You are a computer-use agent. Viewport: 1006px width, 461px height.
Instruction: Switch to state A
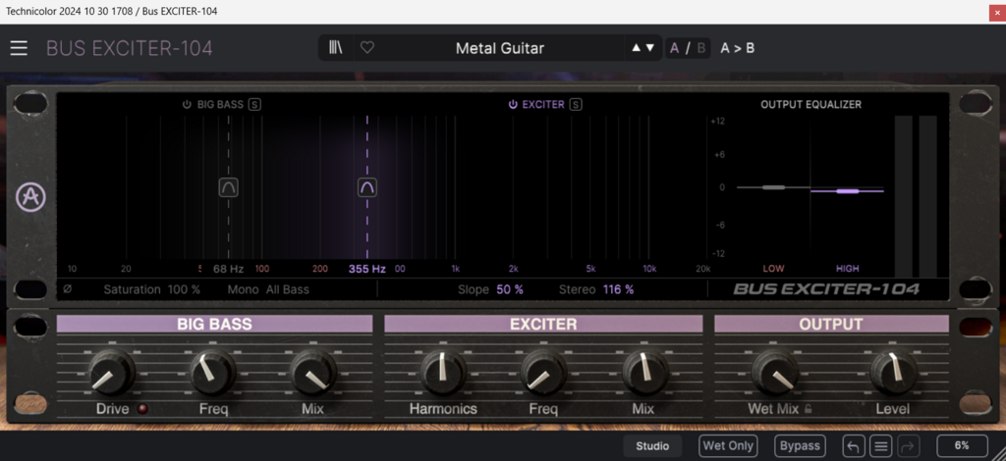[674, 48]
